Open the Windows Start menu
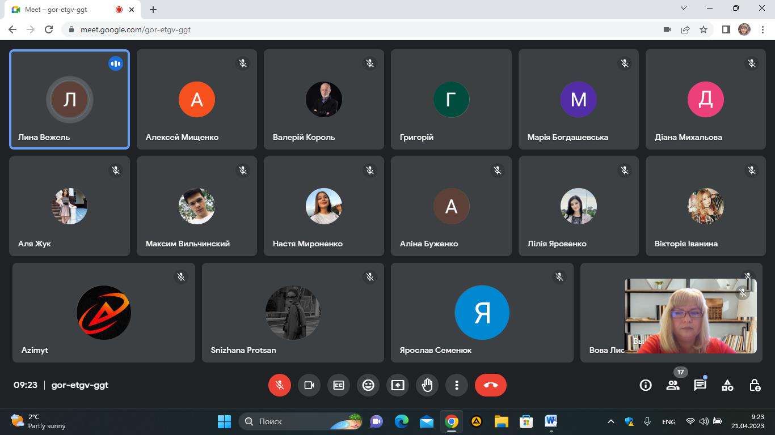 click(x=224, y=421)
